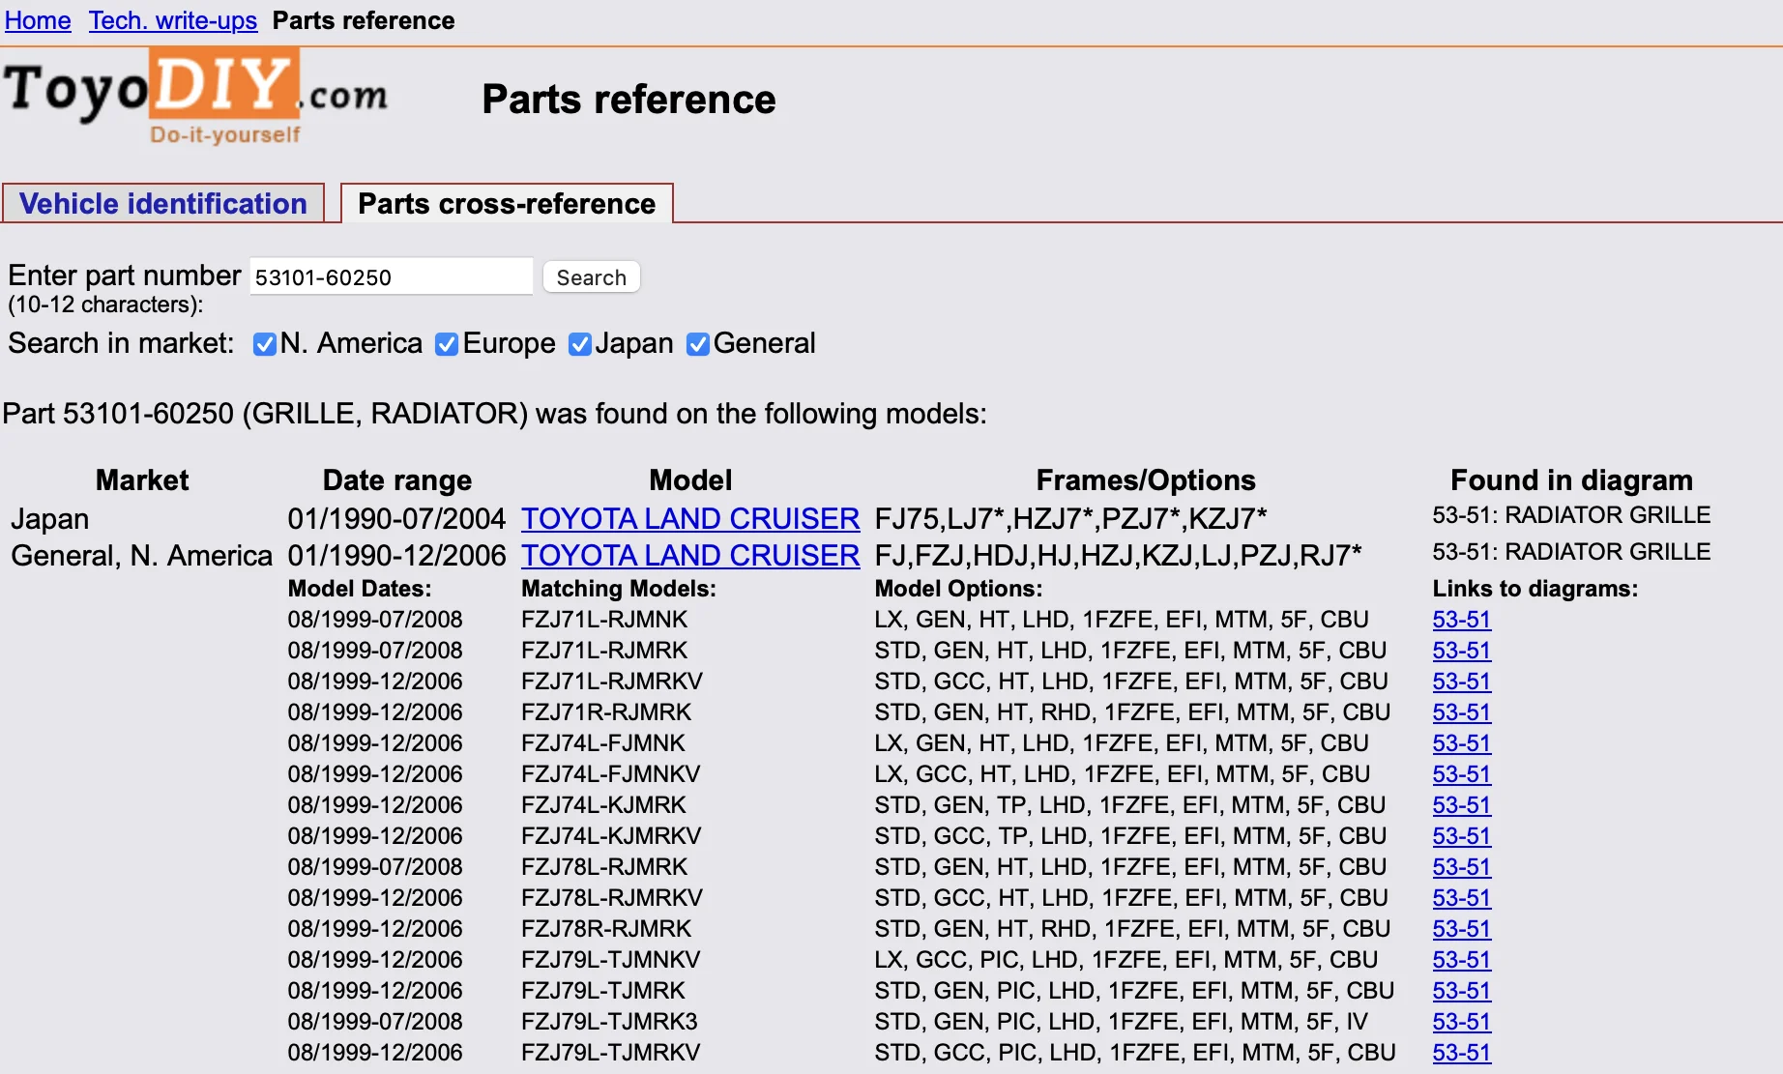The width and height of the screenshot is (1783, 1074).
Task: Open 53-51 diagram for FZJ79L-TJMRKV
Action: (x=1461, y=1053)
